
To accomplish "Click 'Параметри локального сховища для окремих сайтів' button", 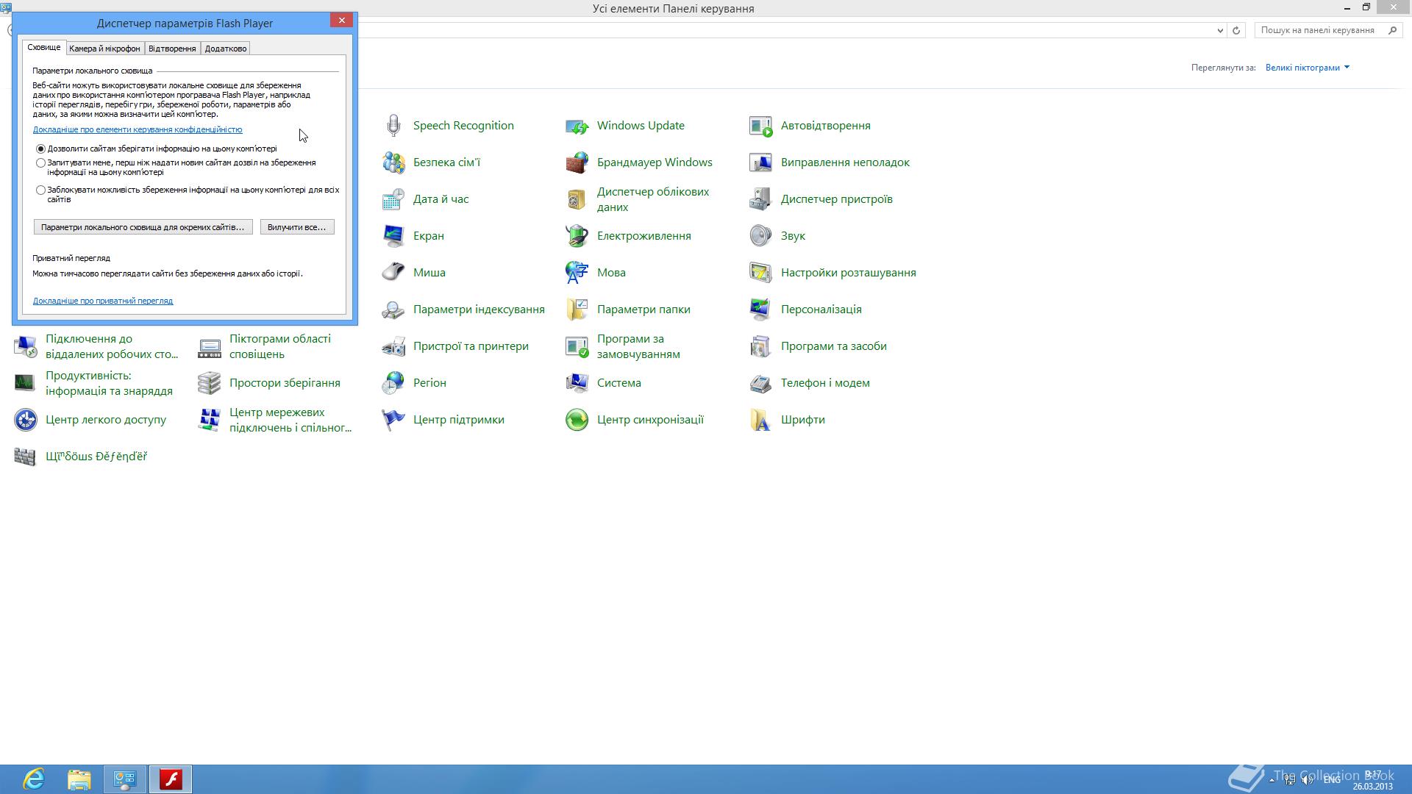I will (143, 227).
